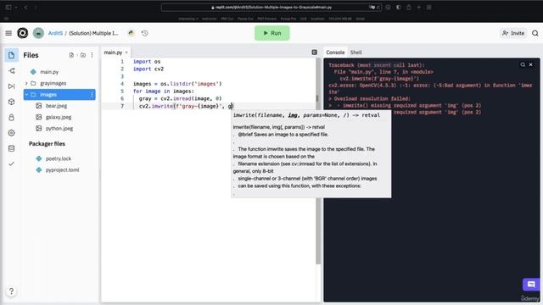Open python.jpeg file
The height and width of the screenshot is (305, 543).
click(x=59, y=128)
